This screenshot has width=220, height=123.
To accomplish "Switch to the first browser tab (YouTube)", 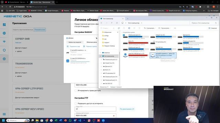I will [16, 2].
